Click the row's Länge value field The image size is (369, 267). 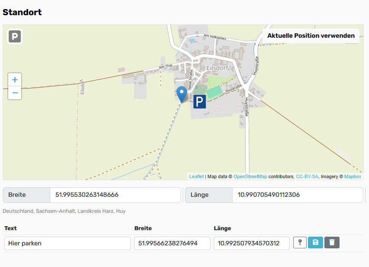[x=252, y=243]
